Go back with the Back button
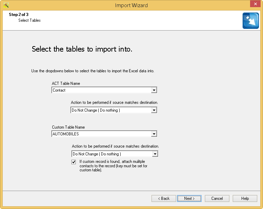The height and width of the screenshot is (209, 263). 164,198
